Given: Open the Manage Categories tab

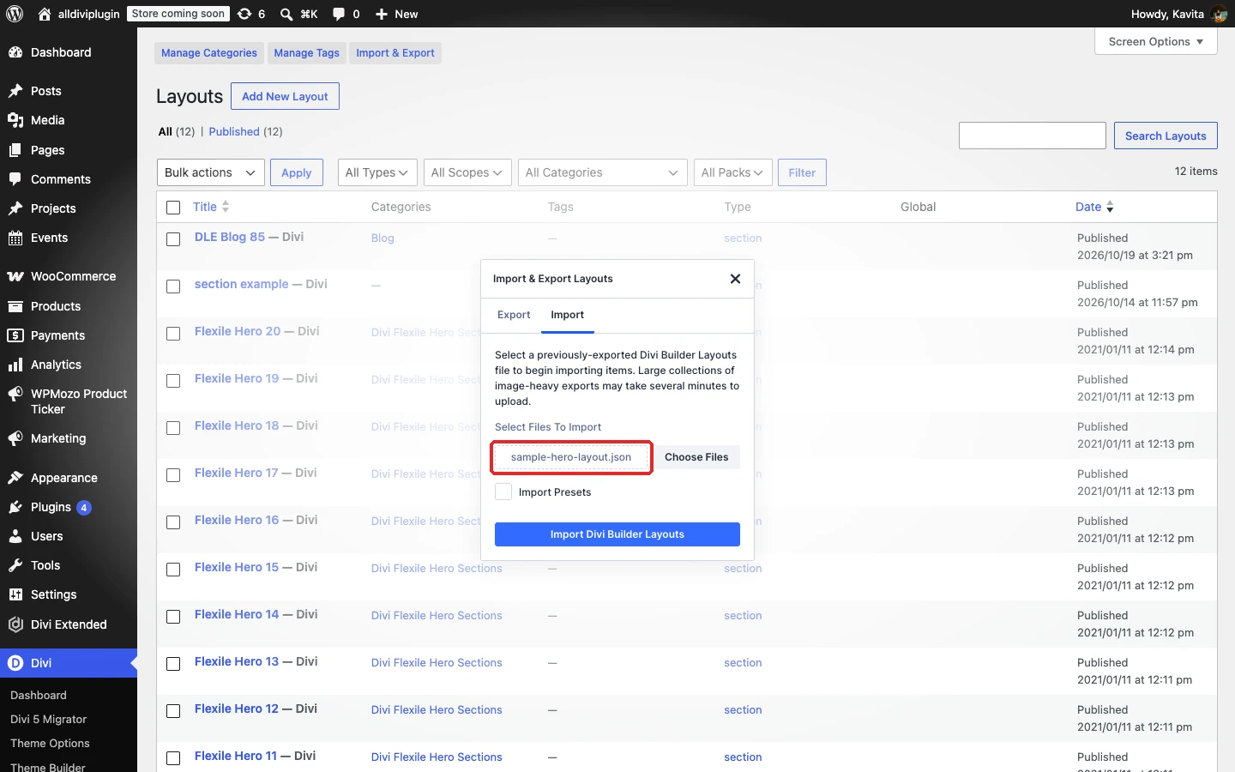Looking at the screenshot, I should (x=209, y=53).
